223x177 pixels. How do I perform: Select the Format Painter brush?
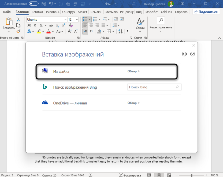[x=18, y=31]
